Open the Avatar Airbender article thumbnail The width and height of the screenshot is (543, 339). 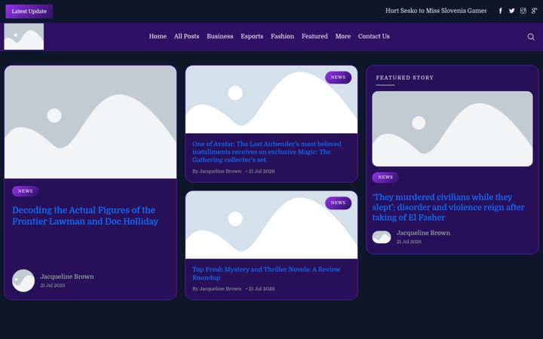click(x=271, y=99)
